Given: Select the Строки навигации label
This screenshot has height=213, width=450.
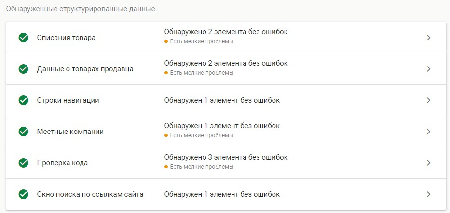Looking at the screenshot, I should [68, 100].
